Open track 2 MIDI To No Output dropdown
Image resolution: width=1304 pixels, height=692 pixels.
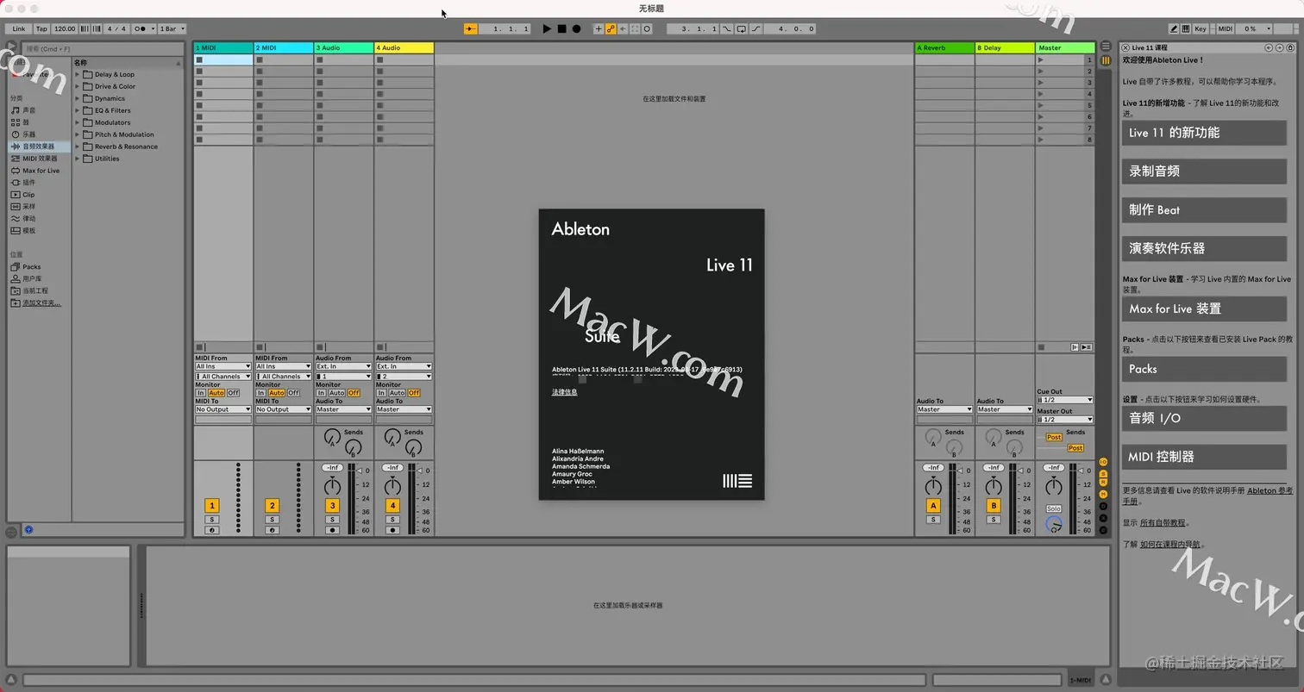[284, 409]
